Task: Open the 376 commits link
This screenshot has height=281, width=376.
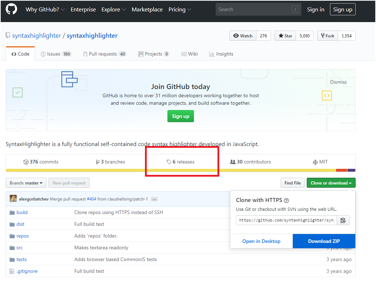Action: [x=41, y=162]
